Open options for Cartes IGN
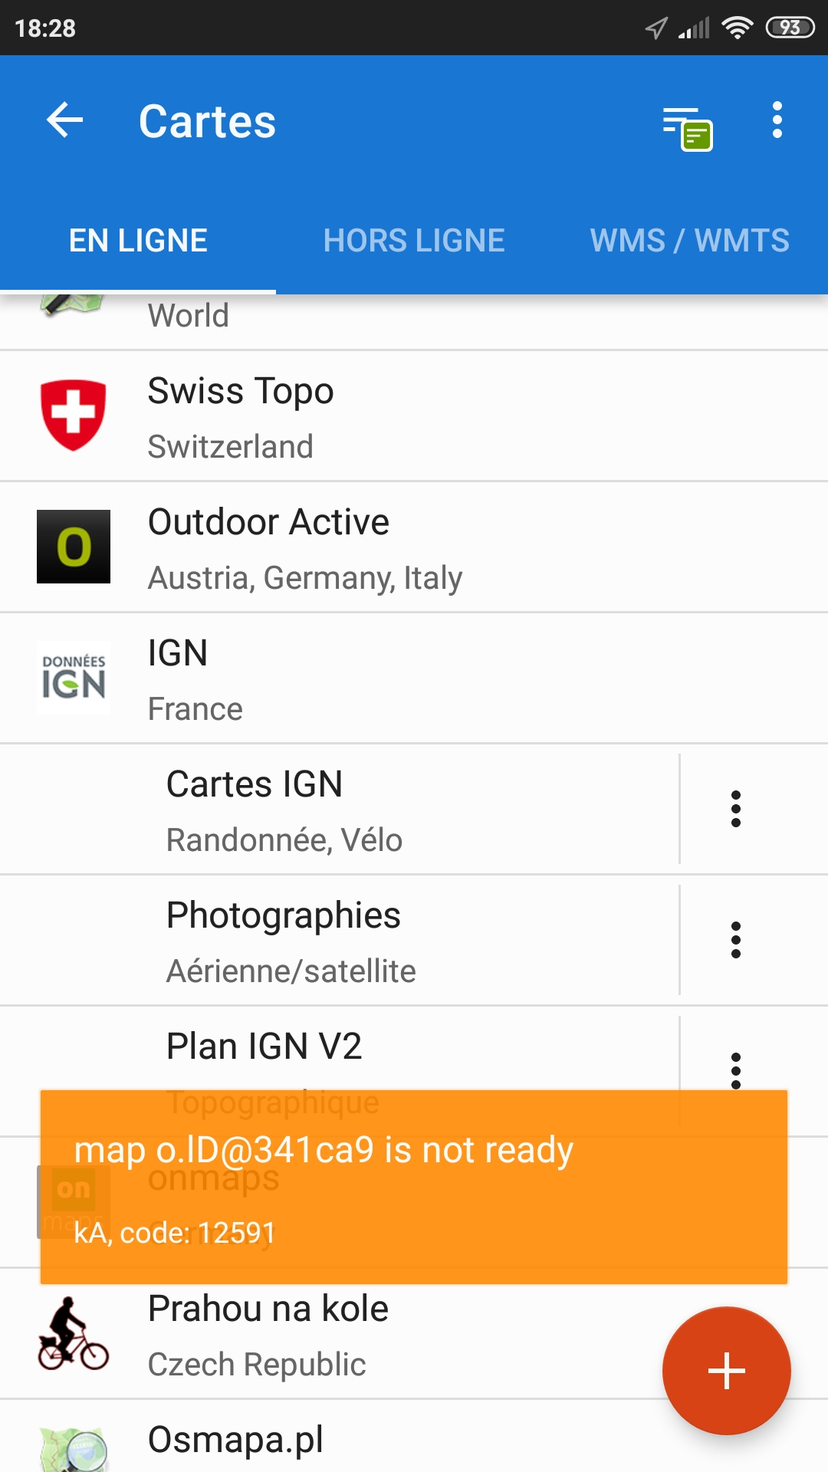Image resolution: width=828 pixels, height=1472 pixels. [x=736, y=809]
